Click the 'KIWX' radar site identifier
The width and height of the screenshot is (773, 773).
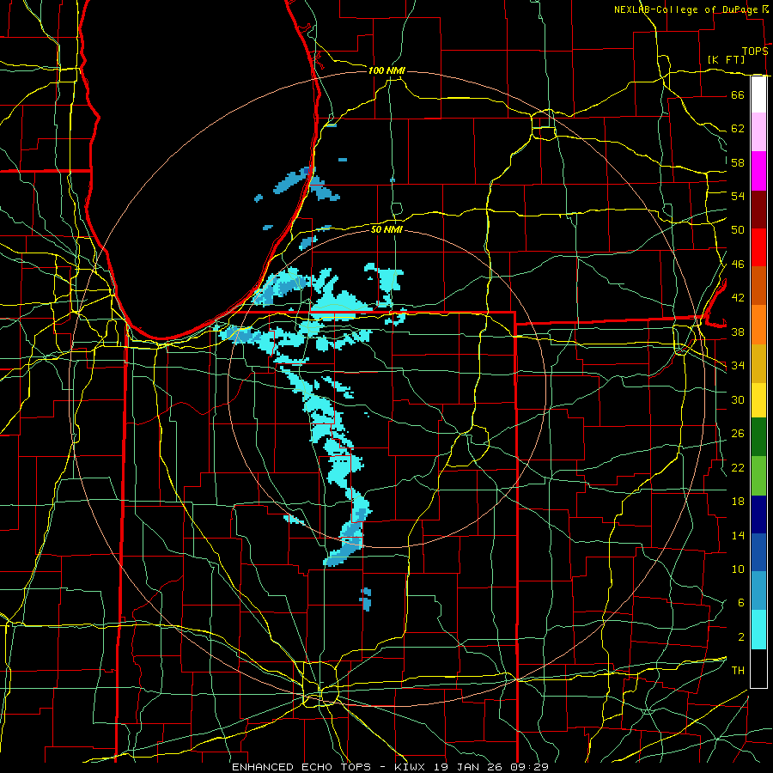tap(411, 767)
